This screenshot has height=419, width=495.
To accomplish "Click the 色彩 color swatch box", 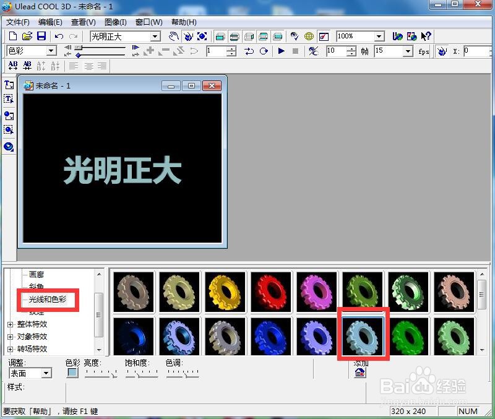I will [x=72, y=373].
